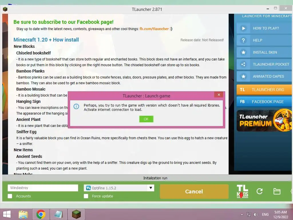The height and width of the screenshot is (220, 293).
Task: Open the FACEBOOK PAGE button
Action: pos(264,102)
